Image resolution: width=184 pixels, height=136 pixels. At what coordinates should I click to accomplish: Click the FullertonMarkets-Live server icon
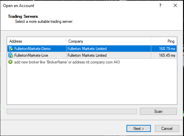[x=11, y=55]
